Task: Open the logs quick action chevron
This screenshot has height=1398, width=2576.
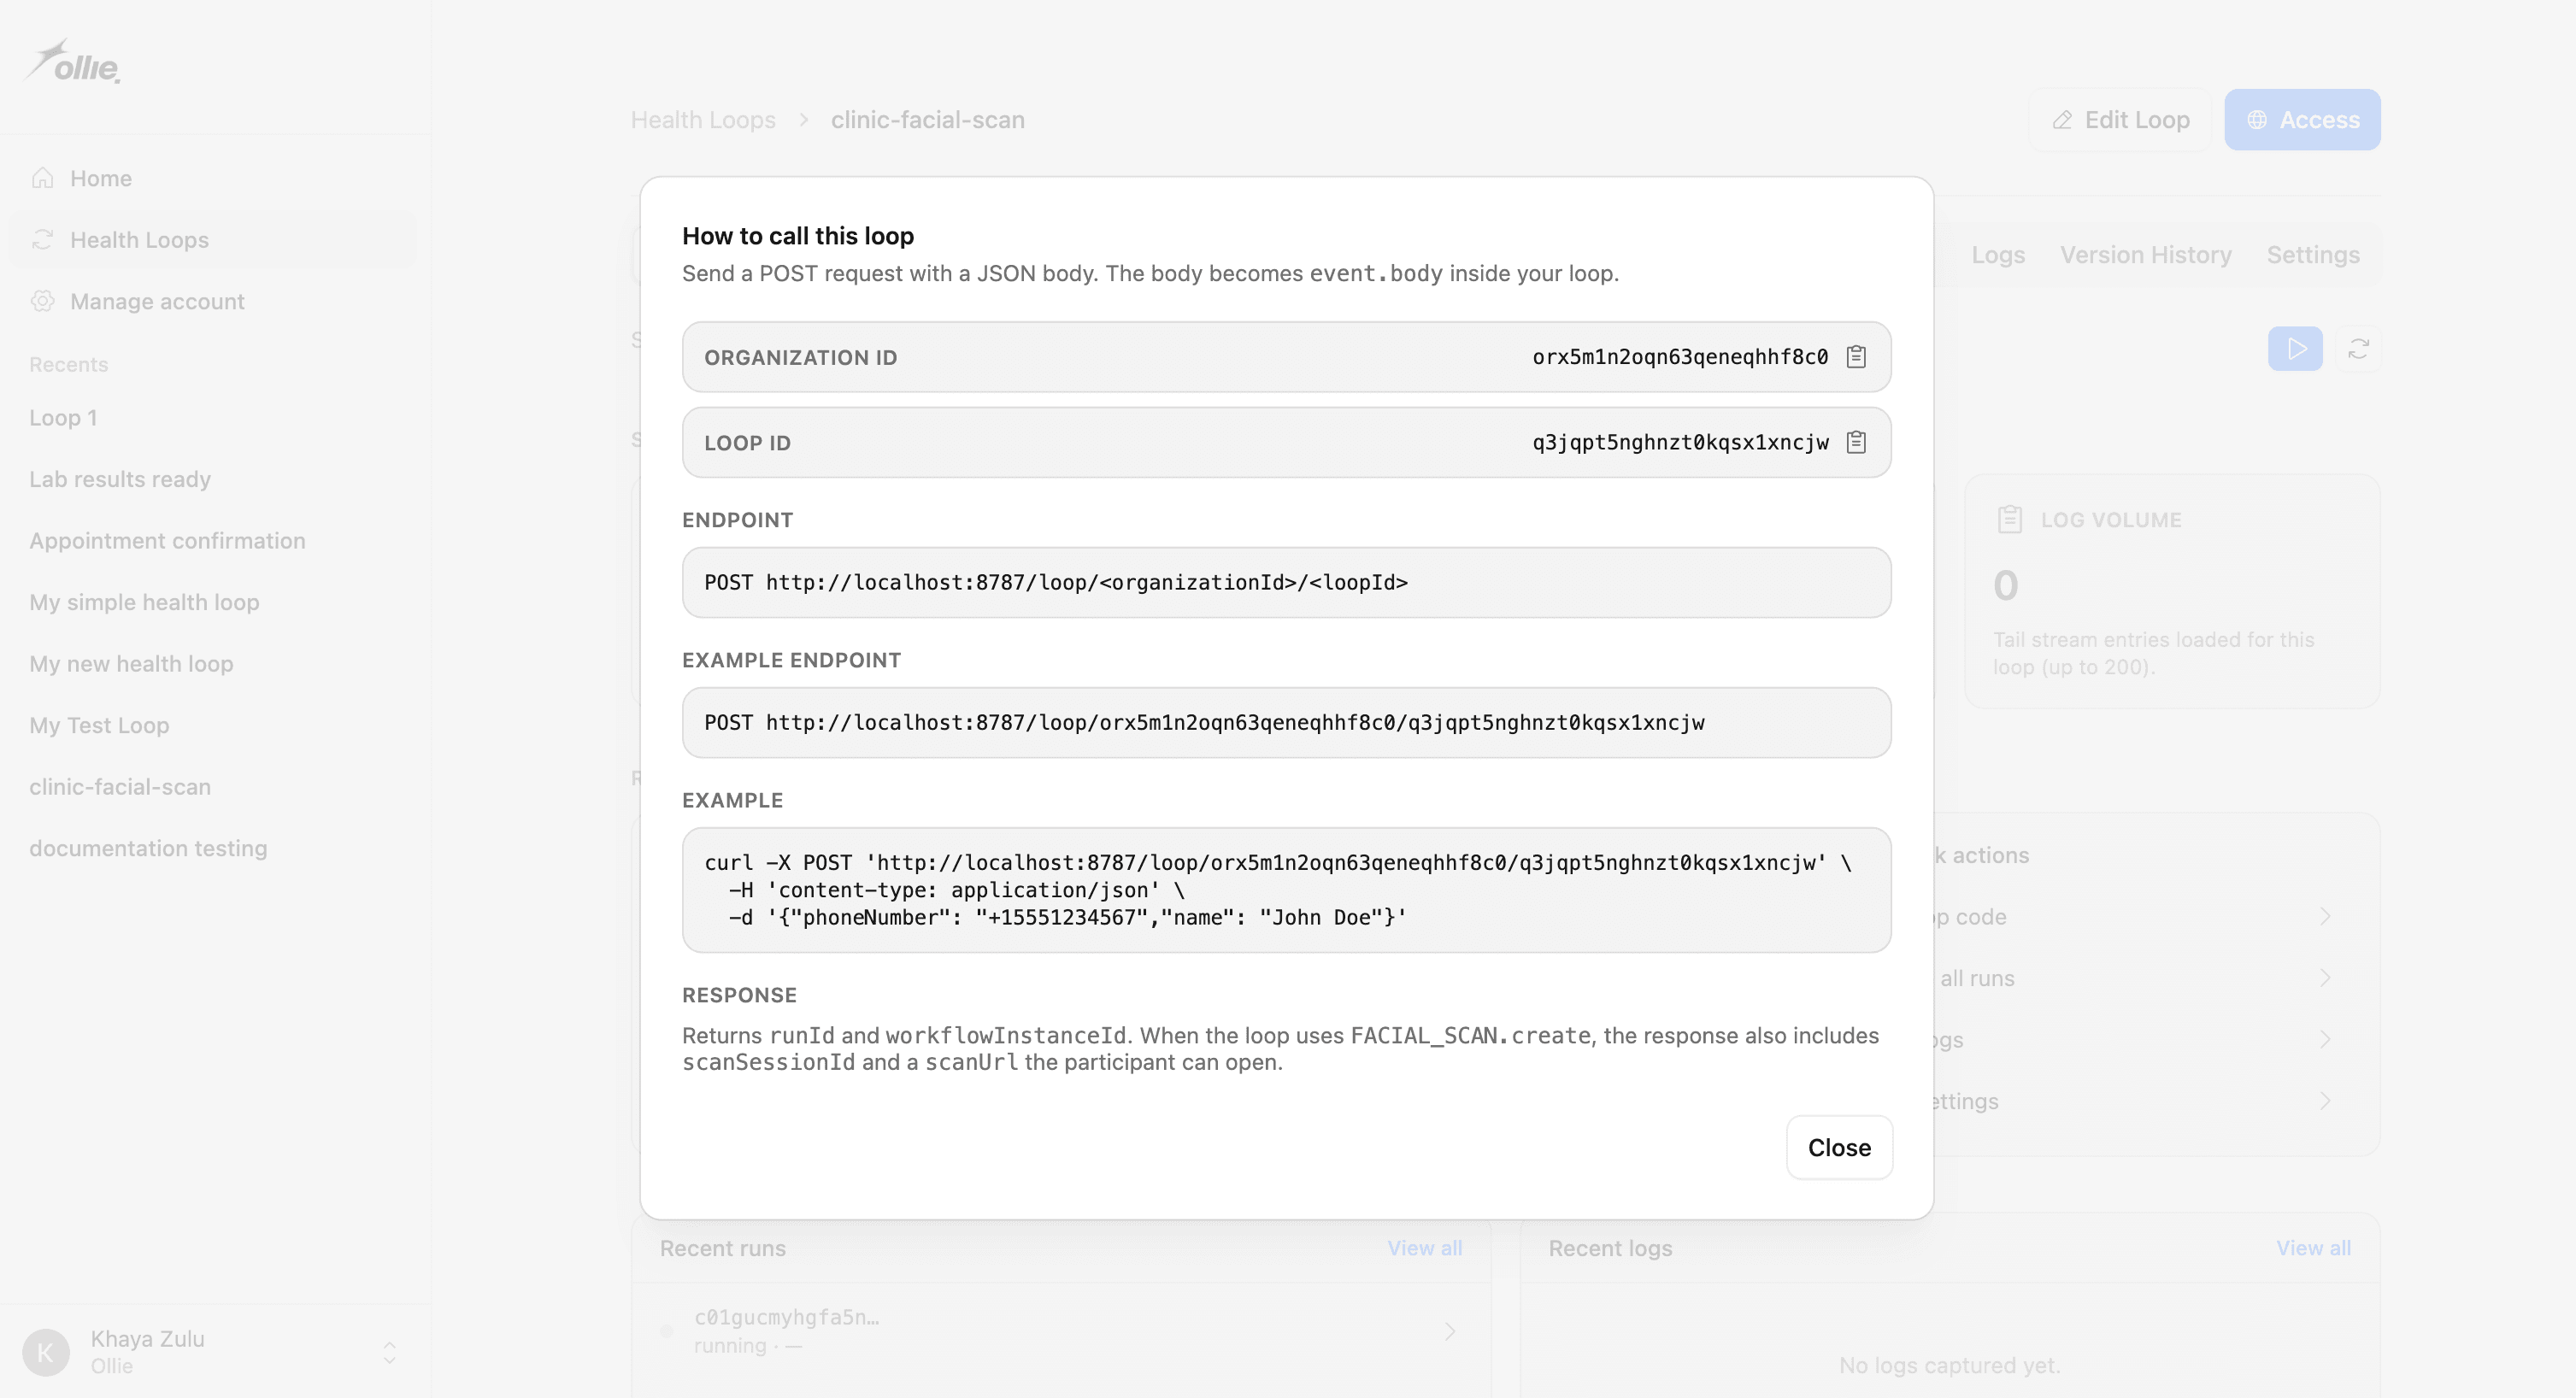Action: [x=2325, y=1039]
